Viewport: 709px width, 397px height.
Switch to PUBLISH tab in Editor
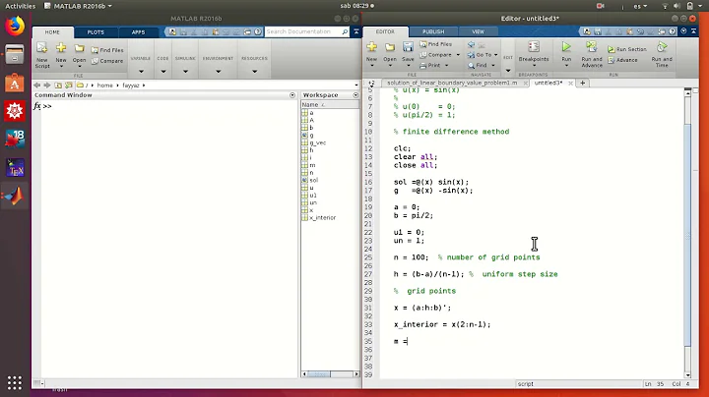coord(433,32)
